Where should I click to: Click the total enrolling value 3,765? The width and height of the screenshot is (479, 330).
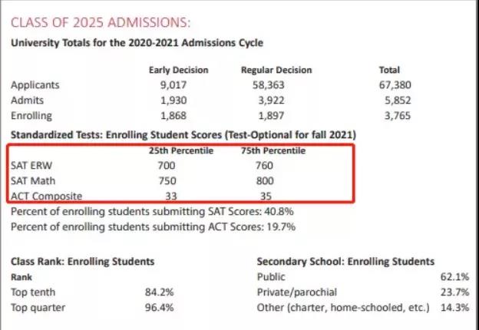396,116
